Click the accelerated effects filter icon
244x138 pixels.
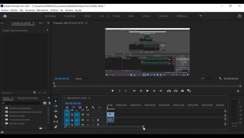coord(45,103)
